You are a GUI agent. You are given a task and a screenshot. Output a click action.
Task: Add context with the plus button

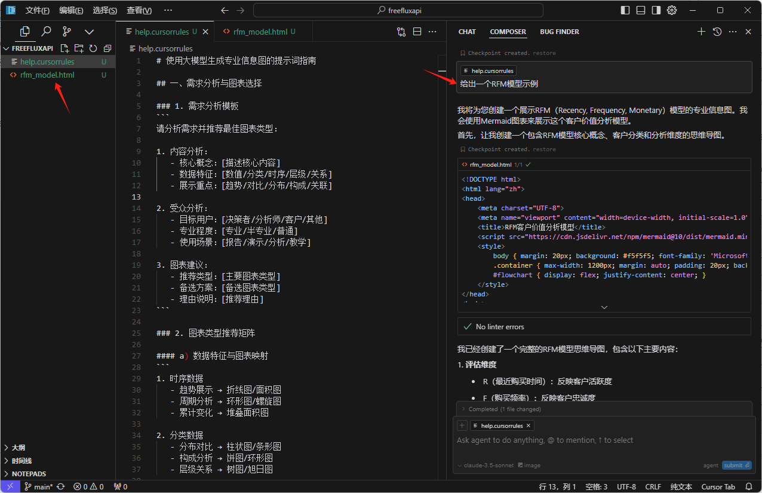pyautogui.click(x=462, y=425)
